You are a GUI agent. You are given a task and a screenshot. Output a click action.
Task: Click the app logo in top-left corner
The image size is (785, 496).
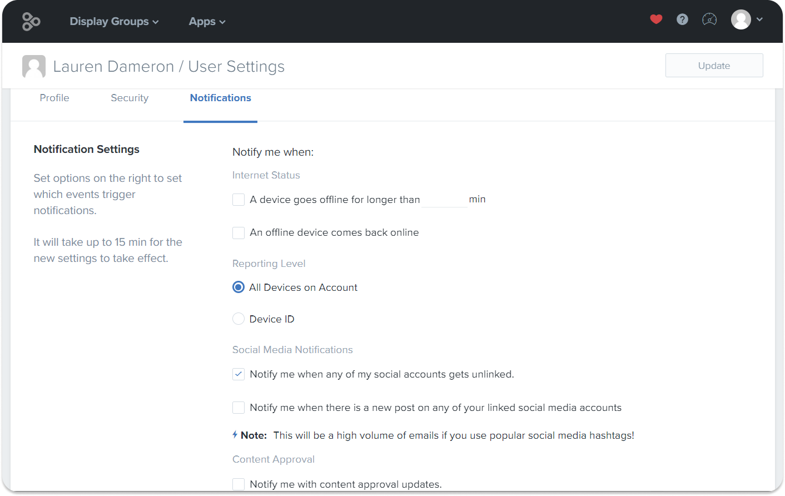coord(31,22)
